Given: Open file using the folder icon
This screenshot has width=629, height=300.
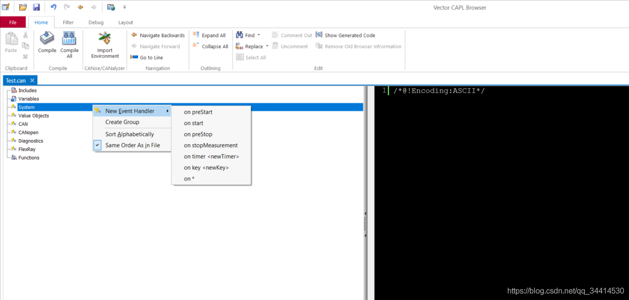Looking at the screenshot, I should (x=23, y=7).
